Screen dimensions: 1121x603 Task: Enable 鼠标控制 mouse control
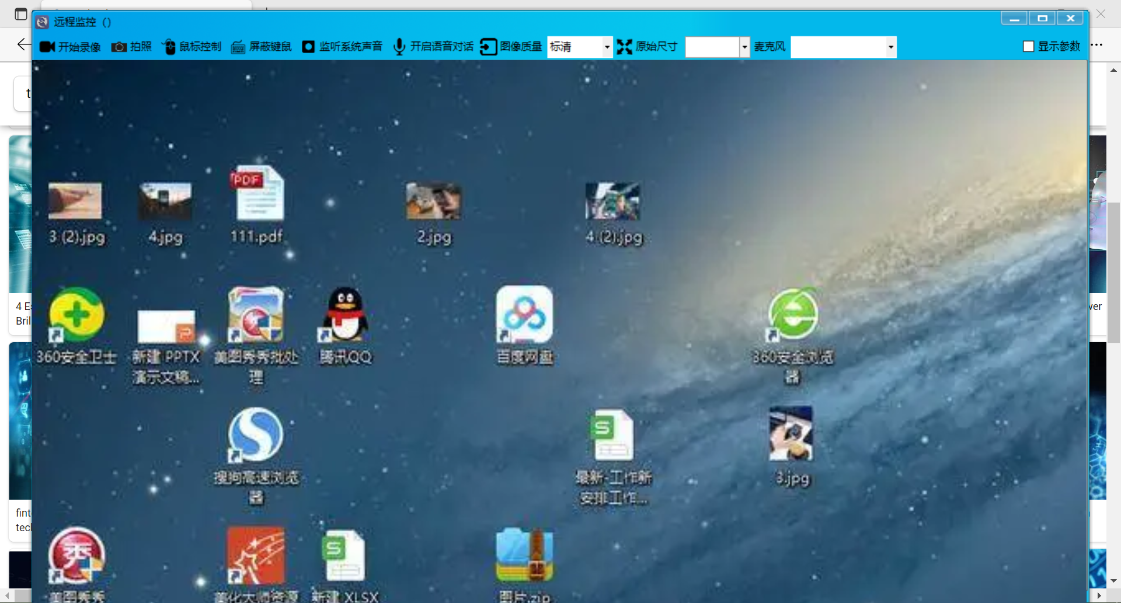(169, 47)
